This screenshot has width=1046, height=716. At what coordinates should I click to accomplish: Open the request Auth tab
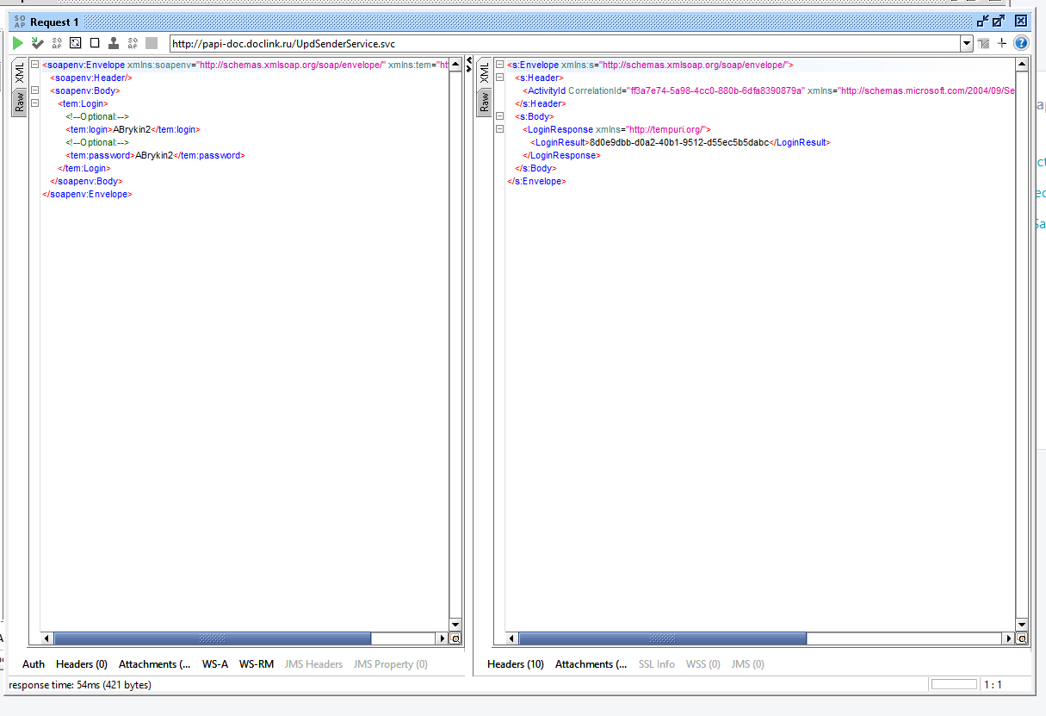click(x=34, y=664)
